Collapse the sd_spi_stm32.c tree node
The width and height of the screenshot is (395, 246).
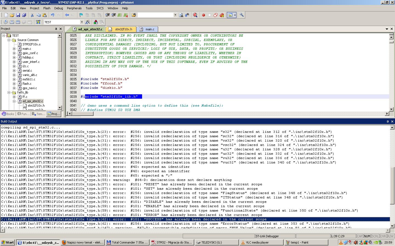pos(14,101)
